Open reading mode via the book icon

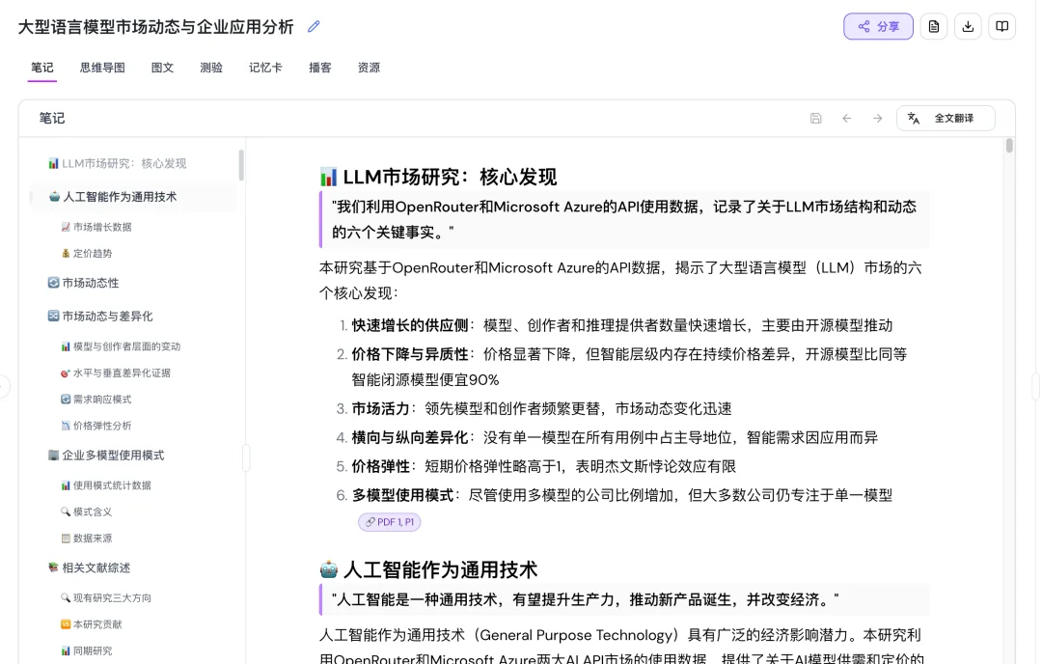(1001, 26)
